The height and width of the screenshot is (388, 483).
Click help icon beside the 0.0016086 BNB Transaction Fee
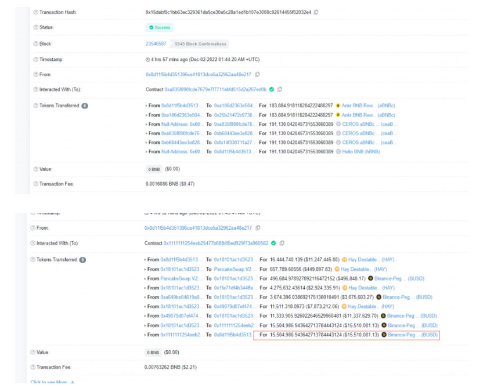[x=36, y=184]
